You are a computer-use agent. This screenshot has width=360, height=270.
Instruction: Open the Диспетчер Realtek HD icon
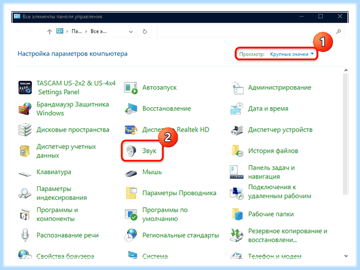(131, 130)
